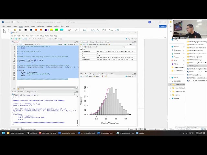Viewport: 207px width, 155px height.
Task: Click the Print icon in RStudio's main toolbar
Action: (29, 39)
